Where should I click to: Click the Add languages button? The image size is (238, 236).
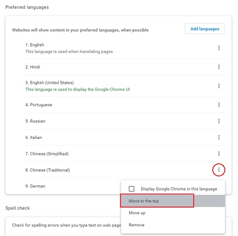[205, 29]
